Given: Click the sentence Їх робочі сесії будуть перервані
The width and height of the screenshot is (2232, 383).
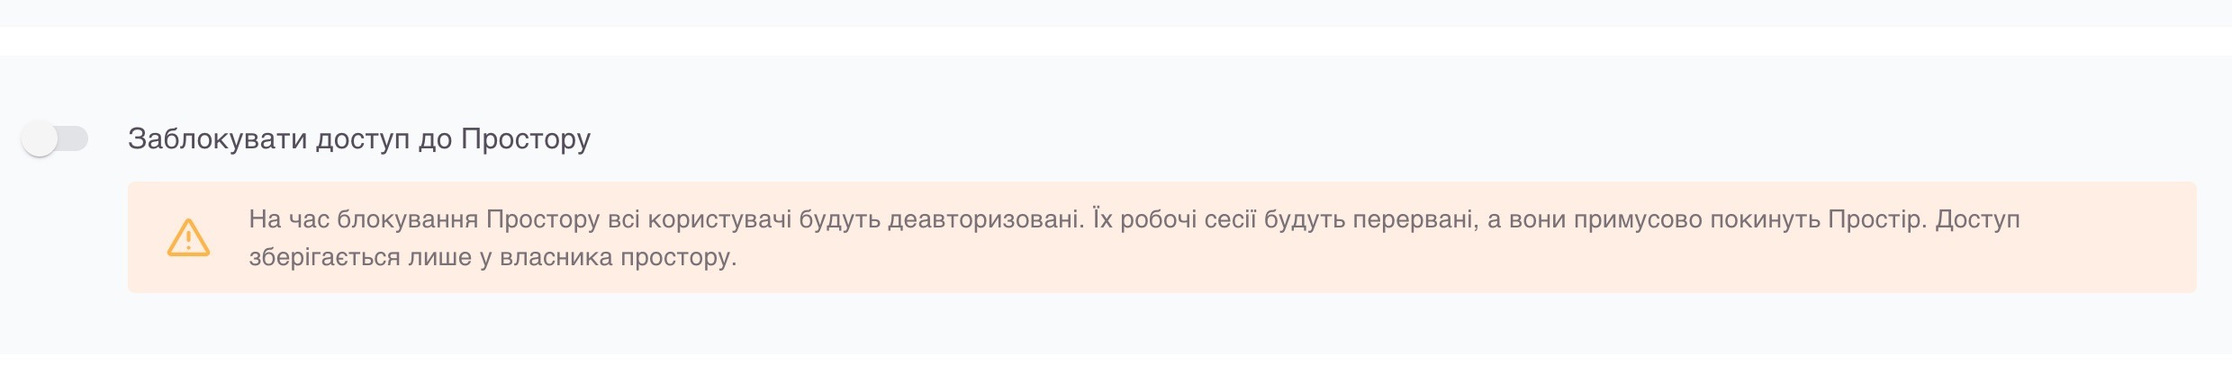Looking at the screenshot, I should click(1284, 219).
